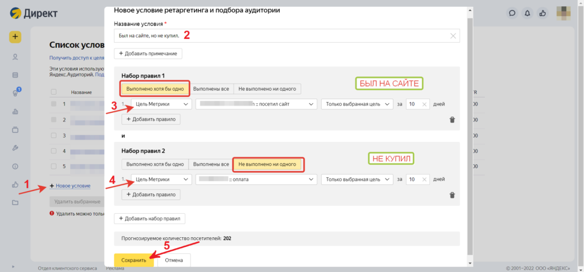Expand "Цель Метрики" dropdown in rule set 1

tap(161, 104)
